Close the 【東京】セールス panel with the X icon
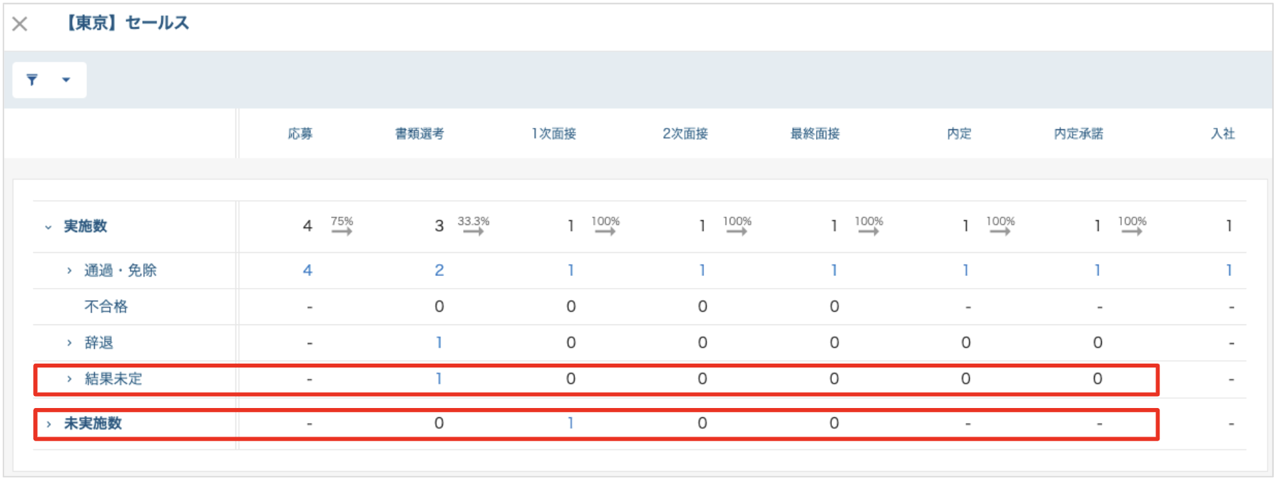 (x=20, y=25)
